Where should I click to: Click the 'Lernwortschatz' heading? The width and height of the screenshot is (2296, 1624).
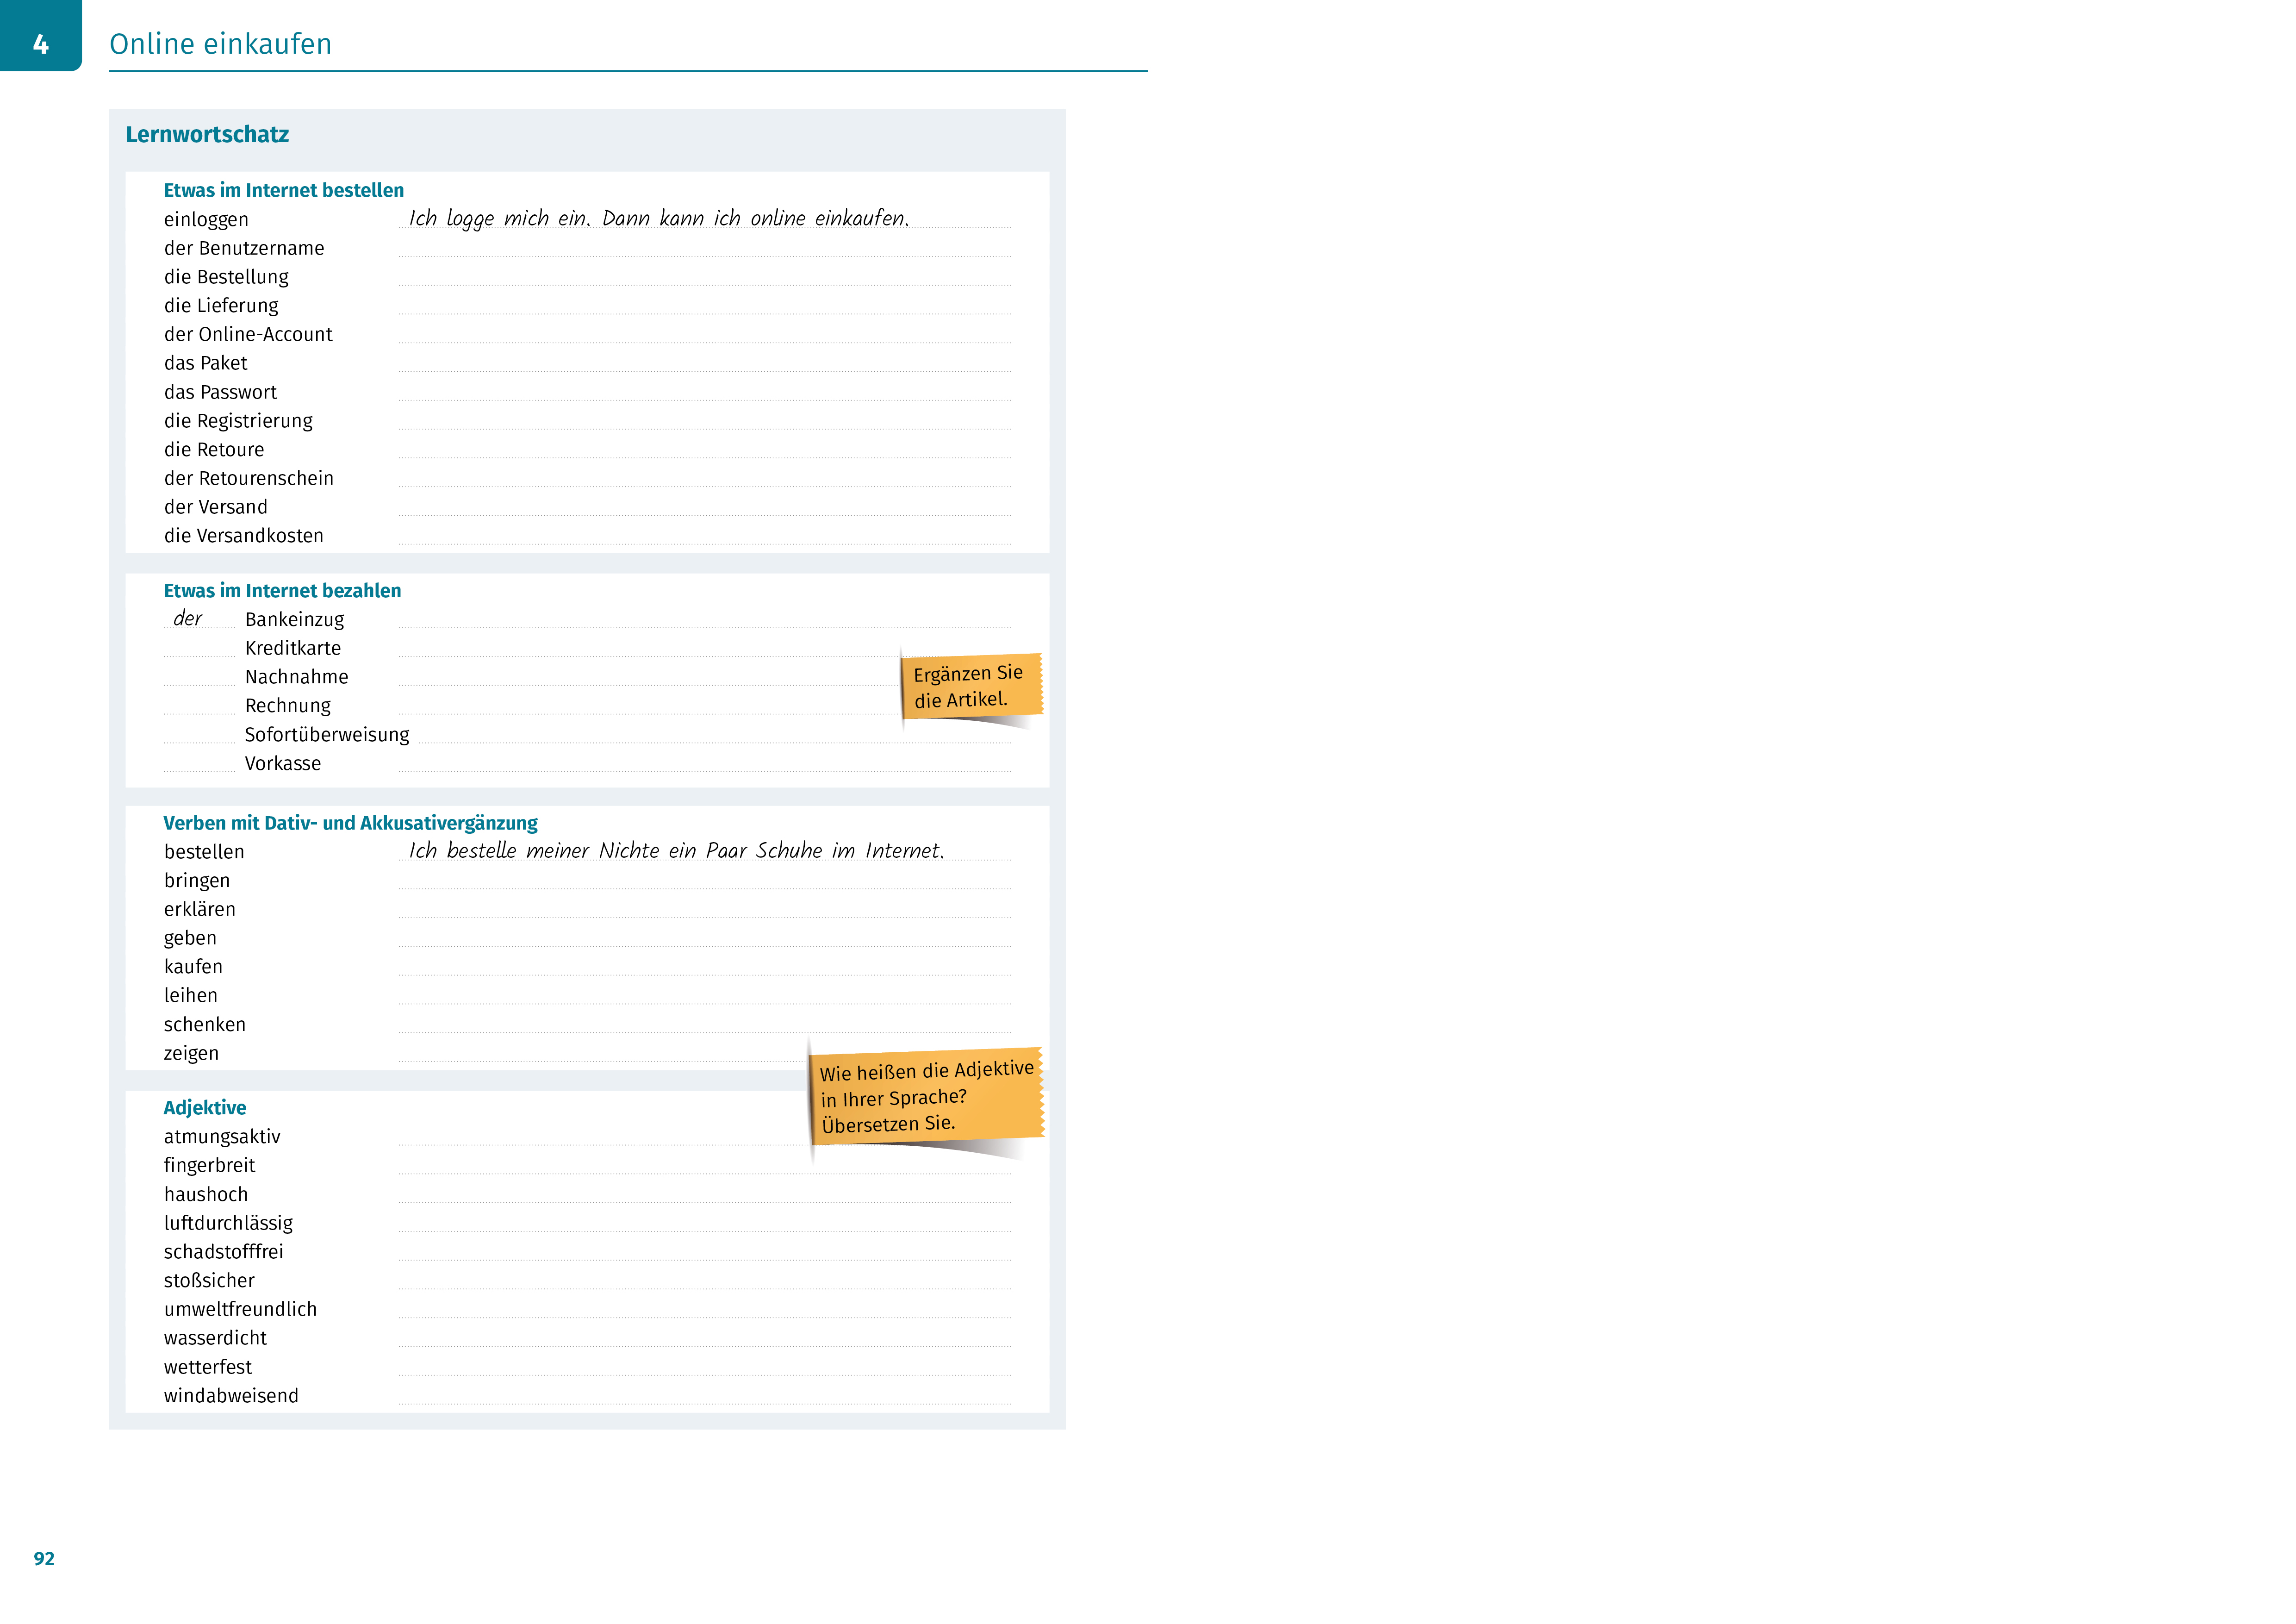coord(207,134)
